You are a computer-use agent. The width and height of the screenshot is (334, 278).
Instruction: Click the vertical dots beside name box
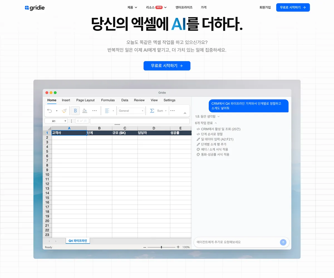(71, 121)
